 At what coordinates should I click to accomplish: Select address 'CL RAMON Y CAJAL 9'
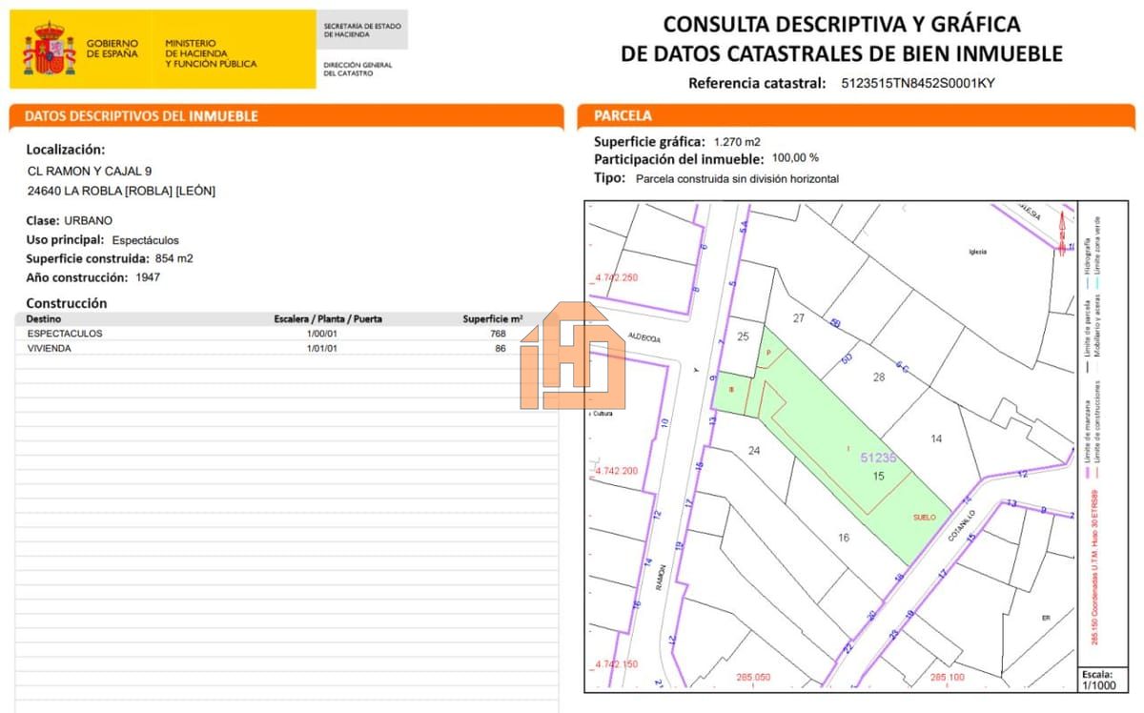90,172
